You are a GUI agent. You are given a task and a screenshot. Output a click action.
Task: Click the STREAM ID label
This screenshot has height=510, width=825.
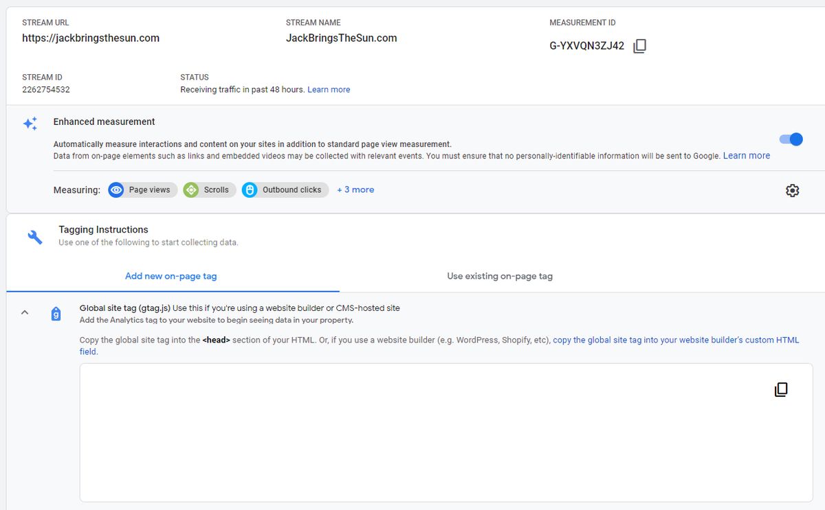click(x=42, y=78)
